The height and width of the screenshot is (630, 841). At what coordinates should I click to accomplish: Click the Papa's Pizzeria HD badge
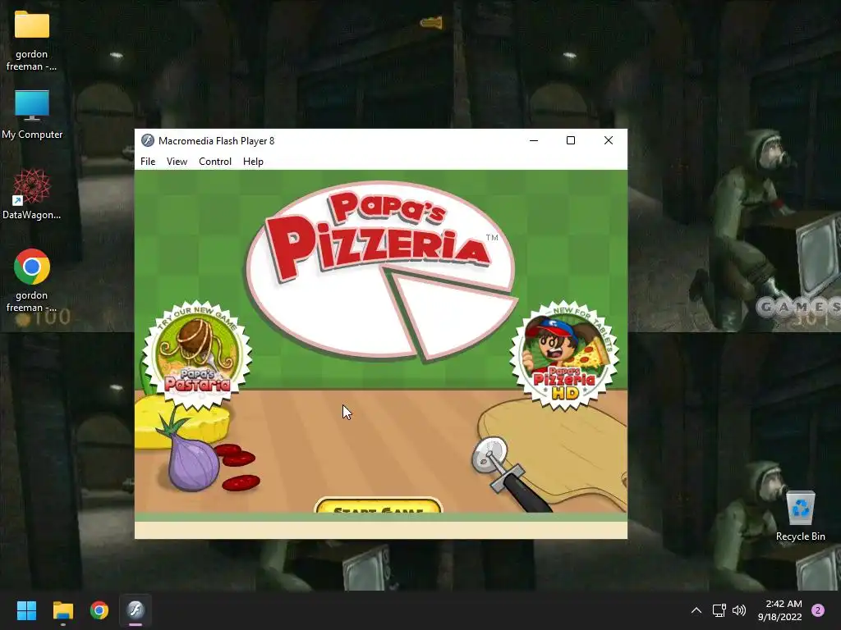[x=564, y=354]
